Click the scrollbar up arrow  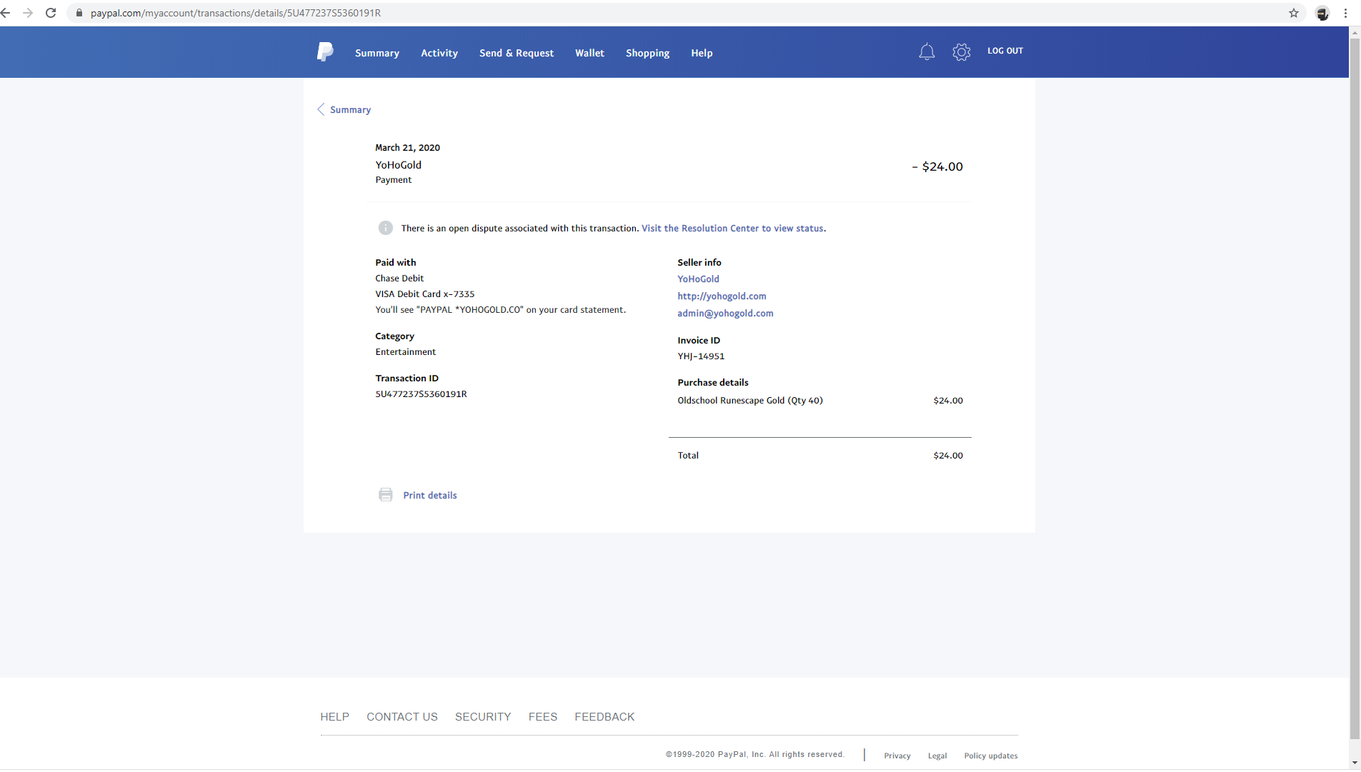coord(1355,32)
